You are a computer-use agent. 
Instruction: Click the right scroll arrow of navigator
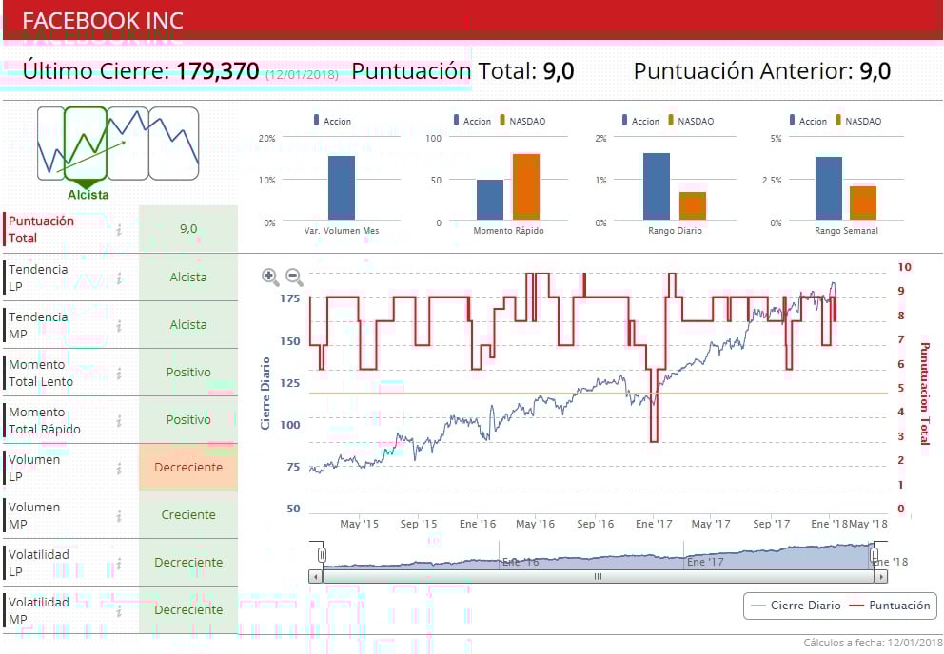(881, 576)
